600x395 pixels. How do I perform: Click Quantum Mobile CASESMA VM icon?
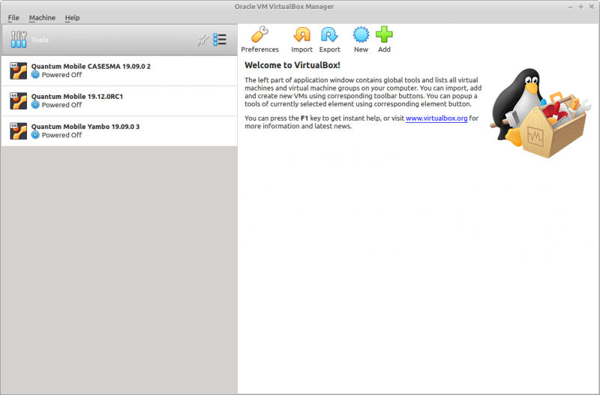(x=18, y=70)
